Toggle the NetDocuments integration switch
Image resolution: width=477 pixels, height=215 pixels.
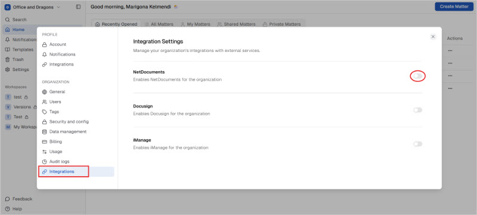click(x=418, y=76)
